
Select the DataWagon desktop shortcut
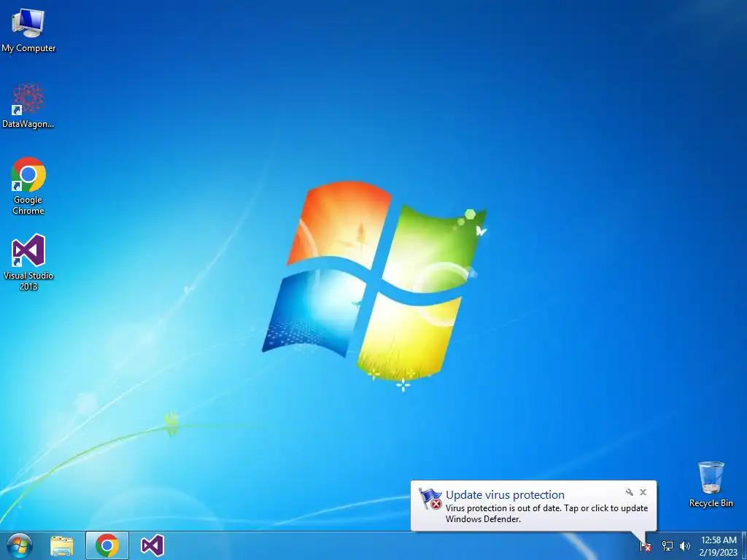click(28, 106)
